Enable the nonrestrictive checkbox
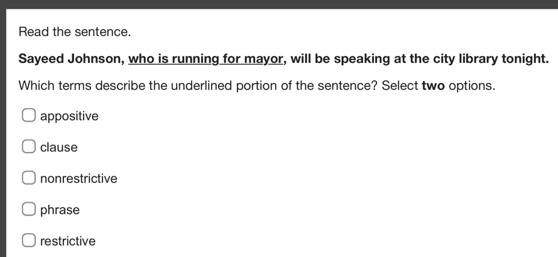 [29, 178]
